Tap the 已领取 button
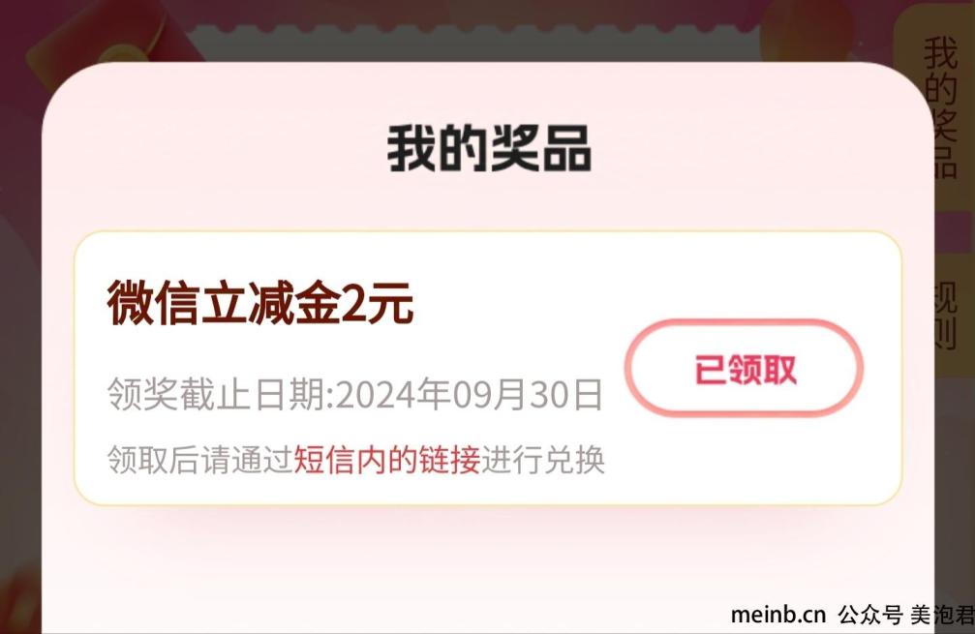The width and height of the screenshot is (975, 634). pyautogui.click(x=744, y=368)
